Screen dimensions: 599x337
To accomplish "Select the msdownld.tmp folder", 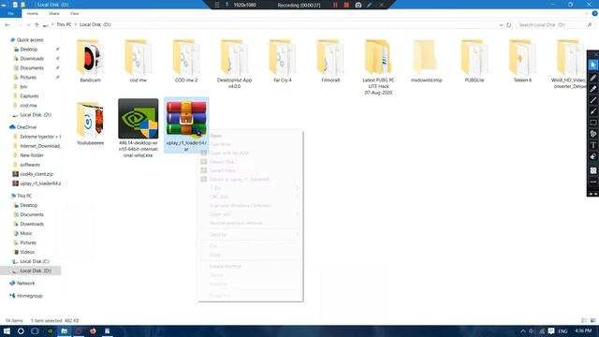I will point(427,61).
